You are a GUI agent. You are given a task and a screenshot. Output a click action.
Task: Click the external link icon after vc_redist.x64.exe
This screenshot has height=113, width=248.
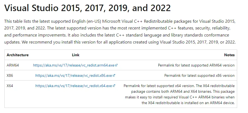114,86
